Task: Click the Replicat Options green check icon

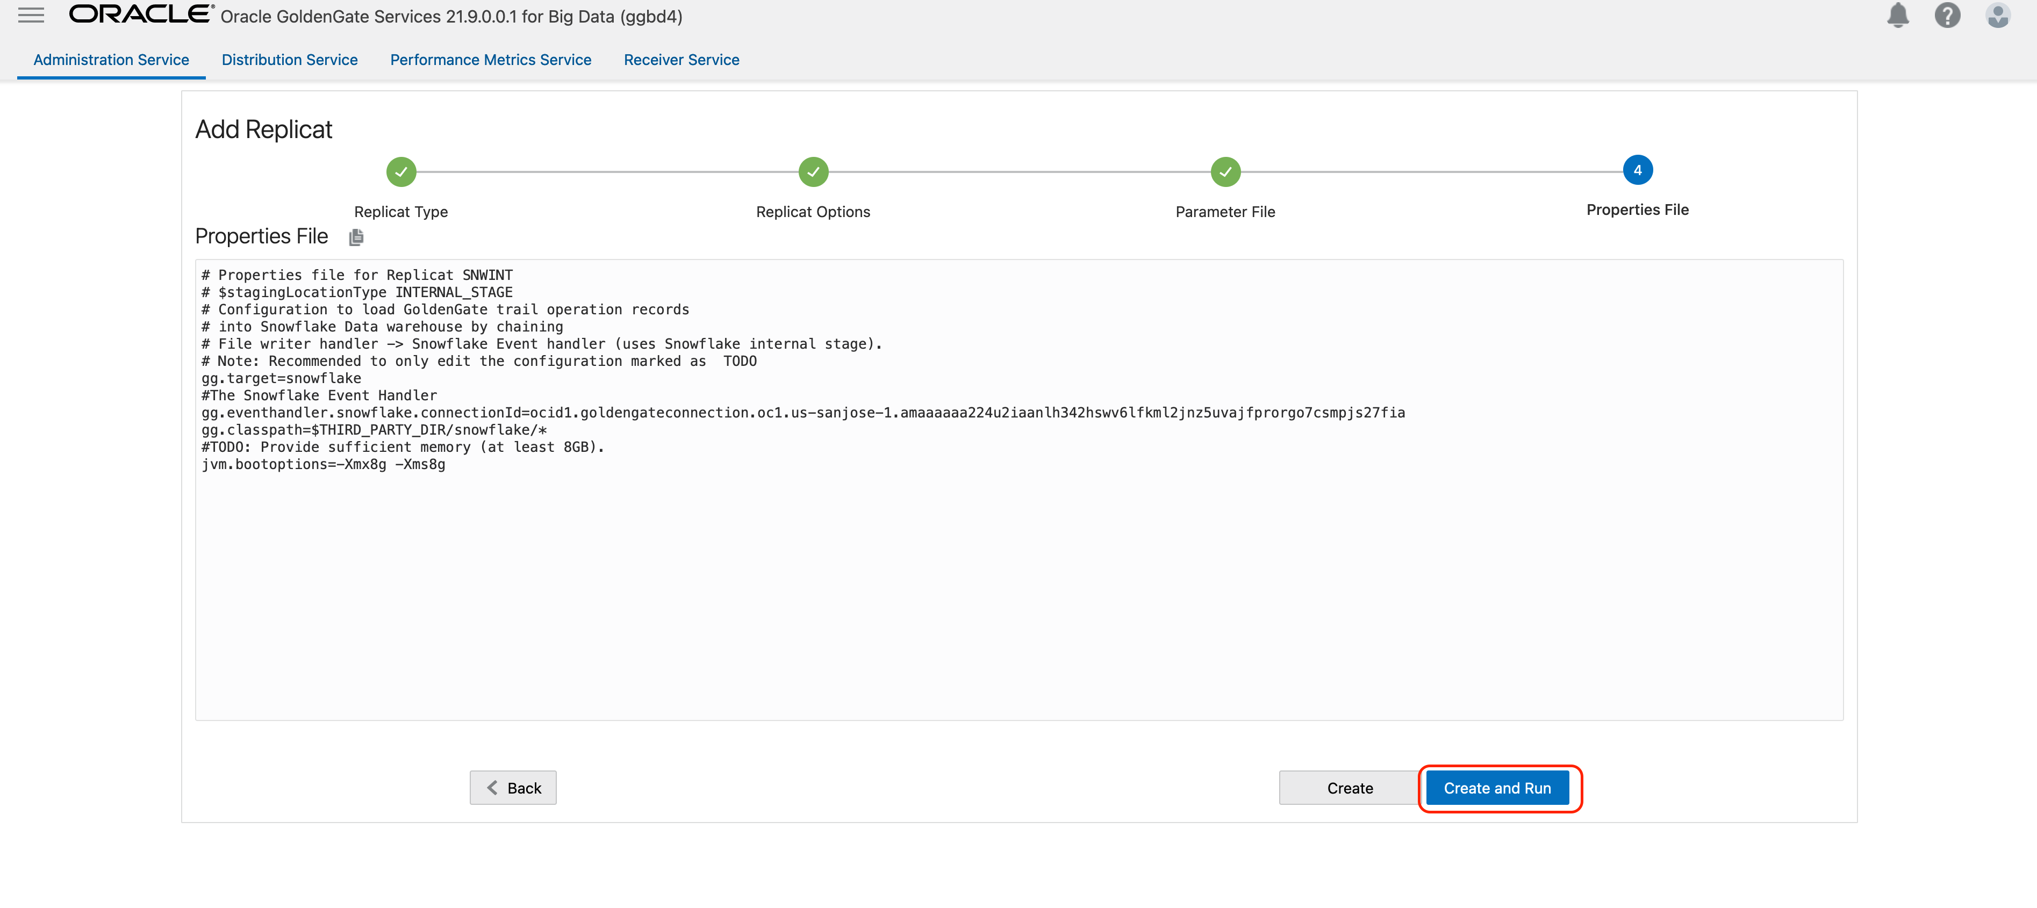Action: (x=813, y=171)
